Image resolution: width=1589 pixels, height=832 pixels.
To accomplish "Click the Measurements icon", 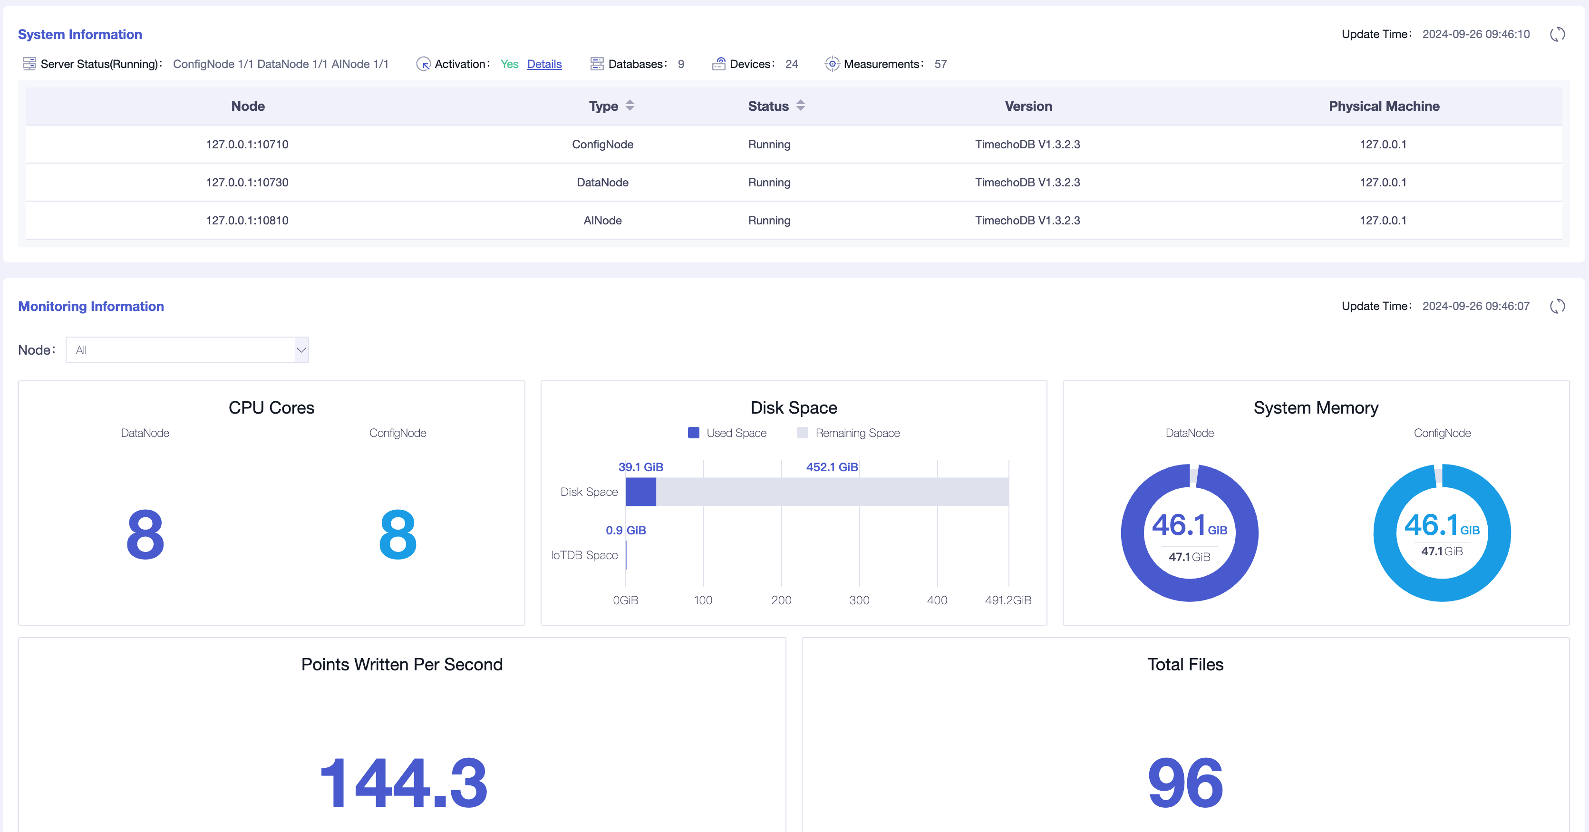I will pos(832,64).
